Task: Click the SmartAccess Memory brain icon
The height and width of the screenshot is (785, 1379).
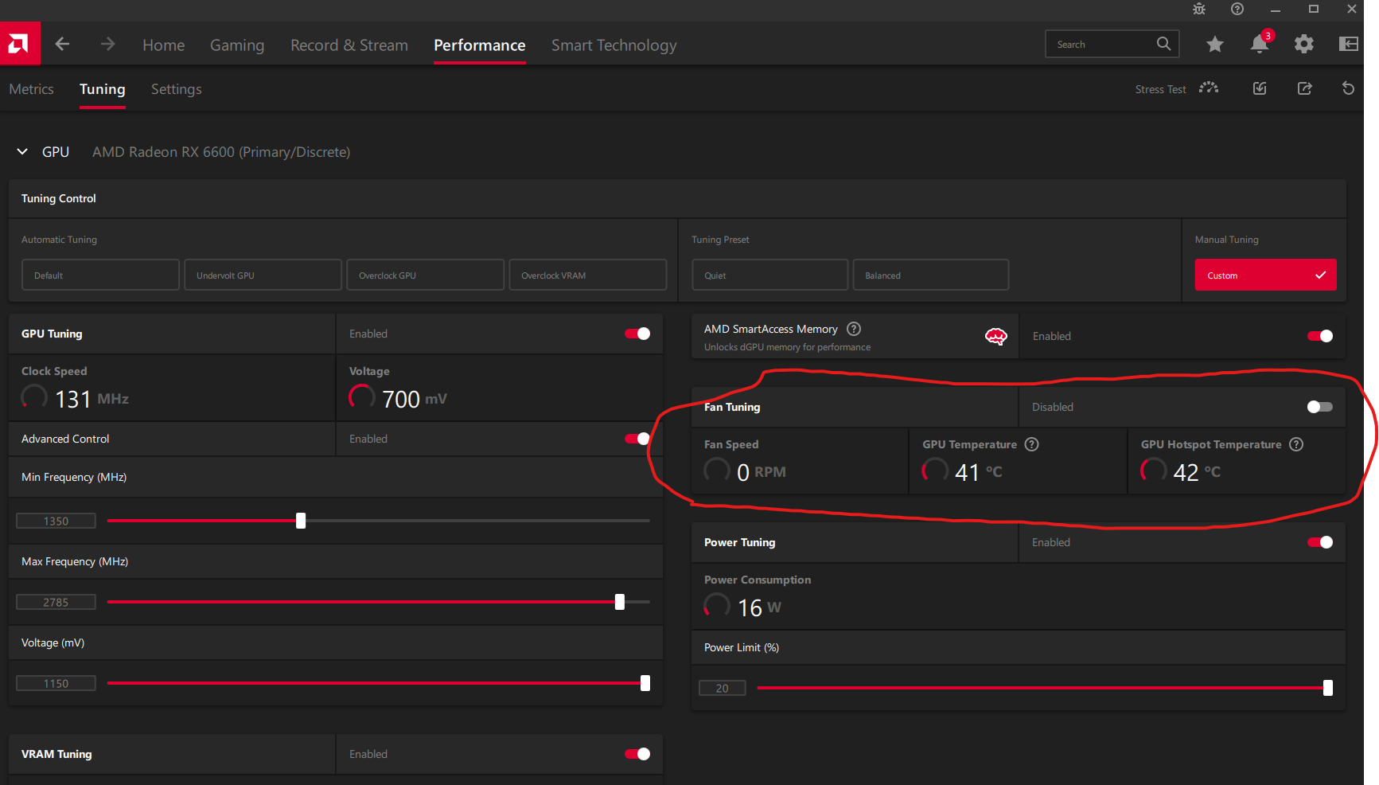Action: coord(996,336)
